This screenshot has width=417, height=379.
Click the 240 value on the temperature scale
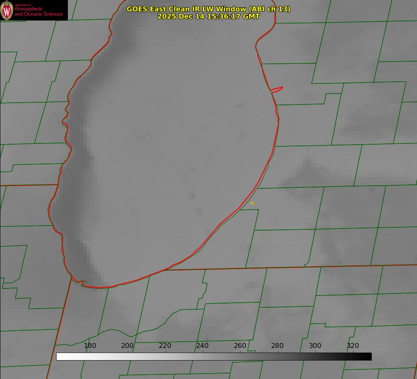[202, 346]
